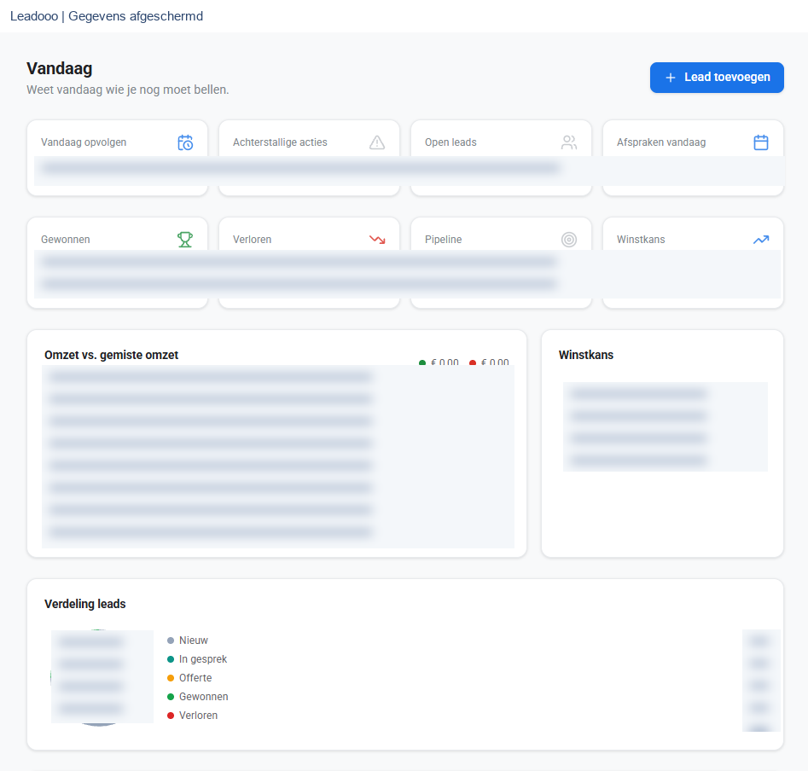Click Gewonnen in the leads legend

pos(204,697)
